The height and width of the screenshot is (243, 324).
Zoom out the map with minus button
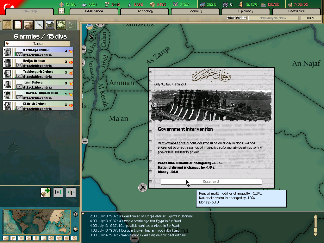coord(75,229)
